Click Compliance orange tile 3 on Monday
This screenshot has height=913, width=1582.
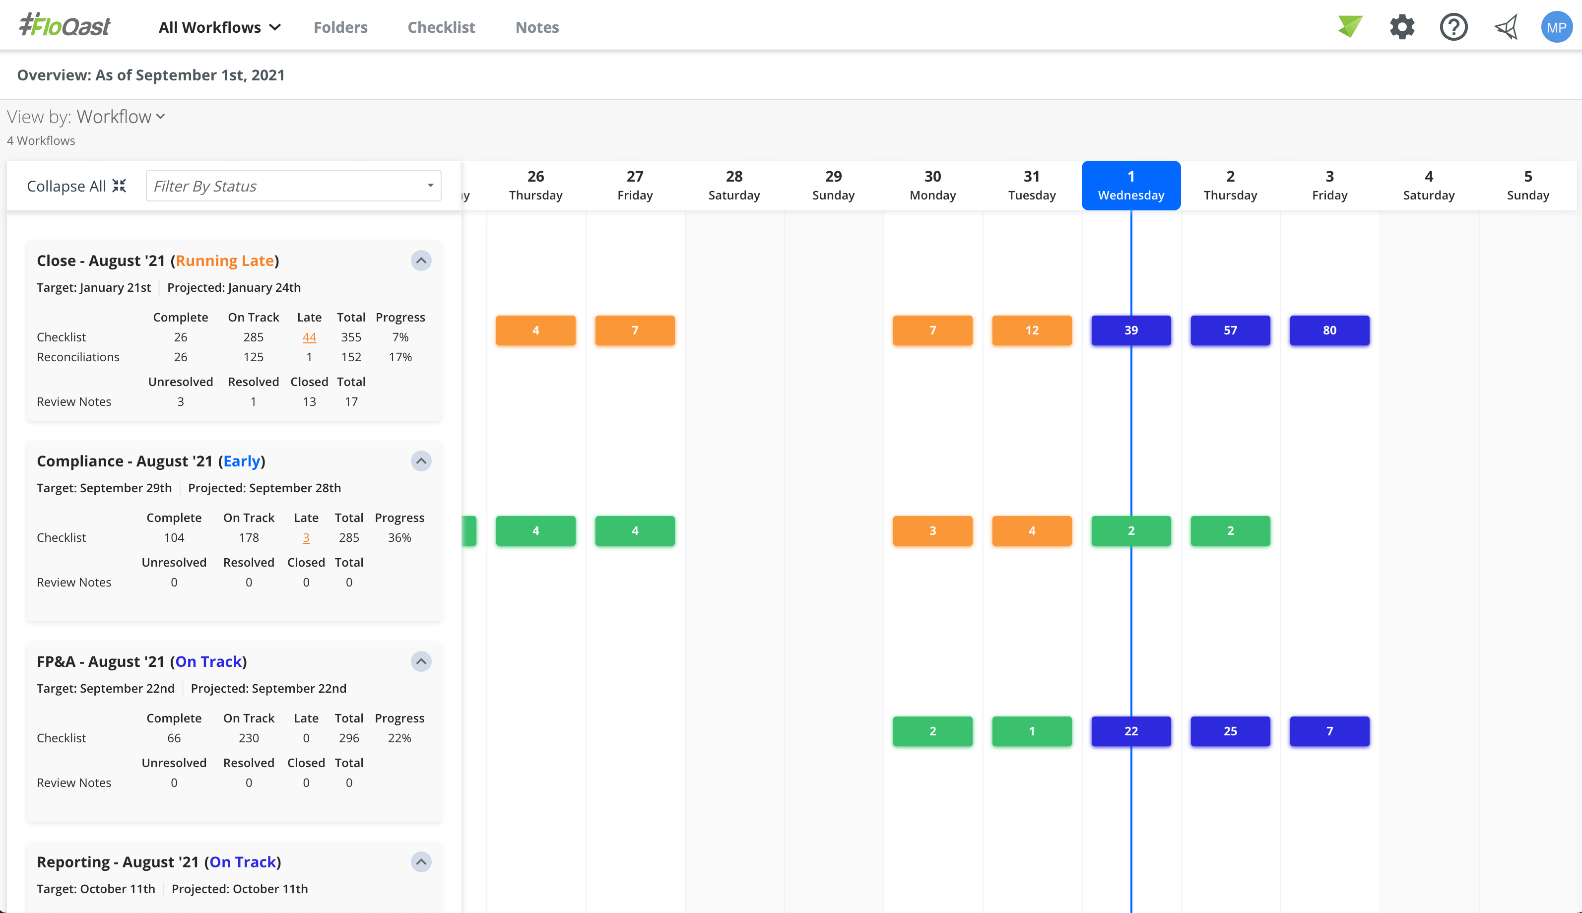point(933,531)
